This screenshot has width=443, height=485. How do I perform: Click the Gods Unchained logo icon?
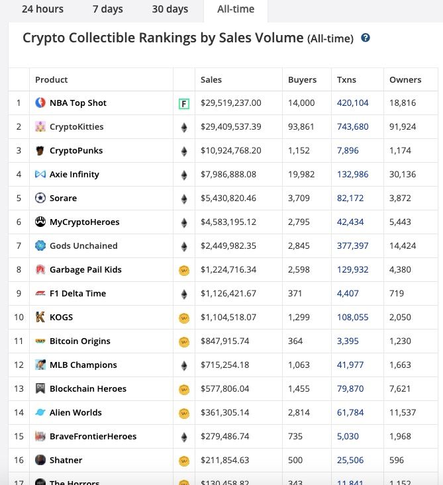pos(40,245)
